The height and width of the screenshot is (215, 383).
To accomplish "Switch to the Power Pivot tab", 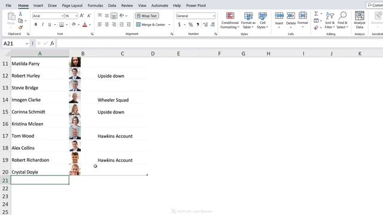I will (x=196, y=5).
